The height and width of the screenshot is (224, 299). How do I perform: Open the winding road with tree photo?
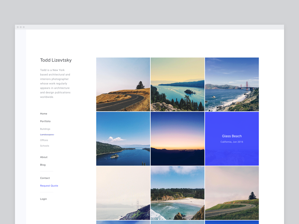[123, 84]
